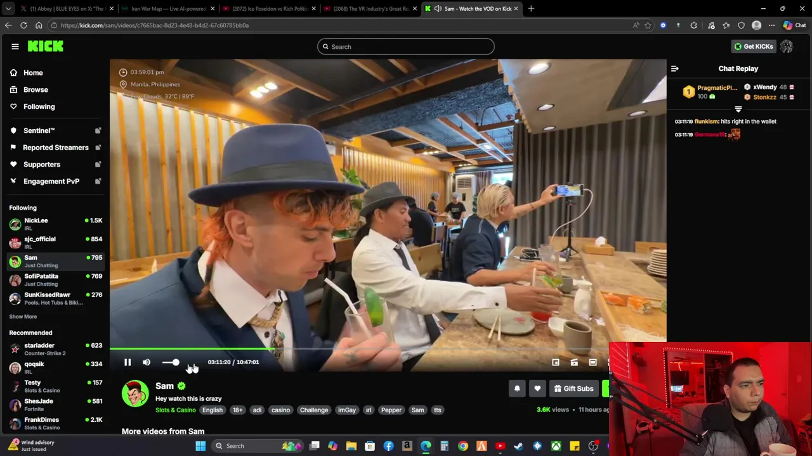Open sjc_official channel from Following list
812x456 pixels.
pyautogui.click(x=55, y=242)
